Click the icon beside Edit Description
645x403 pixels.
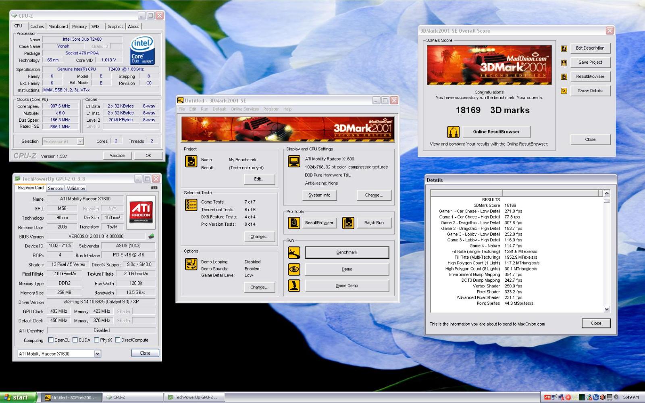point(564,49)
